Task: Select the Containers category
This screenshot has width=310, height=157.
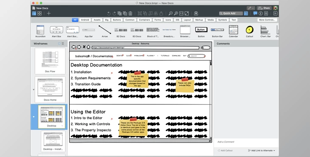Action: [144, 20]
